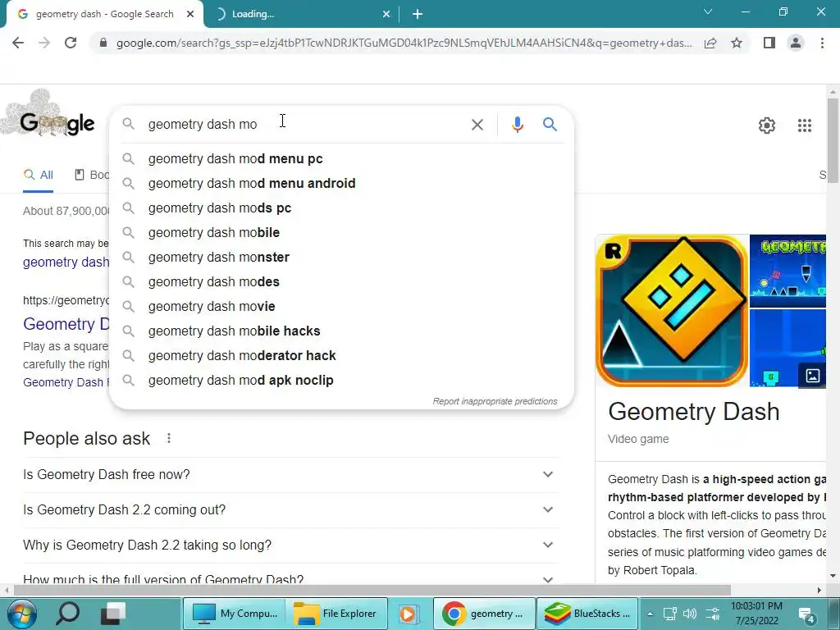Expand Why is Geometry Dash 2.2 taking so long

pos(290,545)
